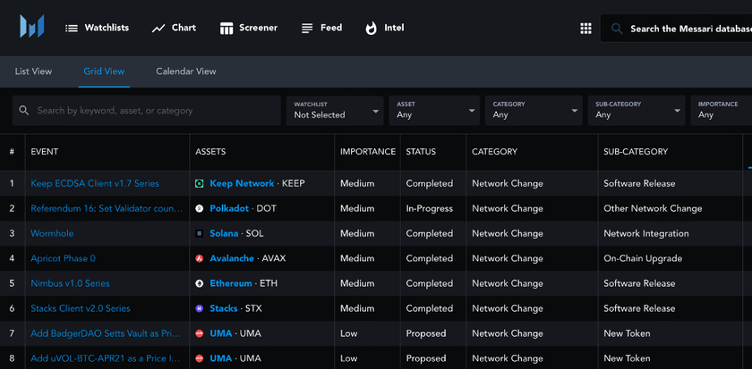Open the Solana asset link

224,233
